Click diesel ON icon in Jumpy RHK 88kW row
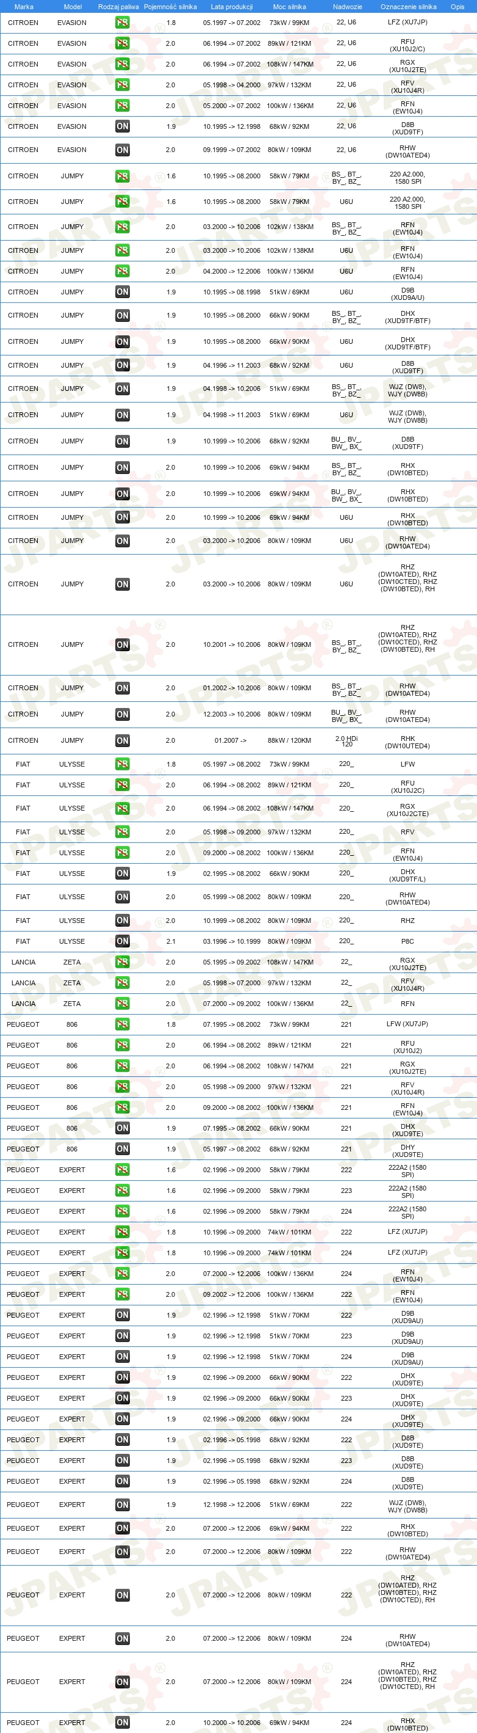The image size is (477, 1733). click(122, 741)
